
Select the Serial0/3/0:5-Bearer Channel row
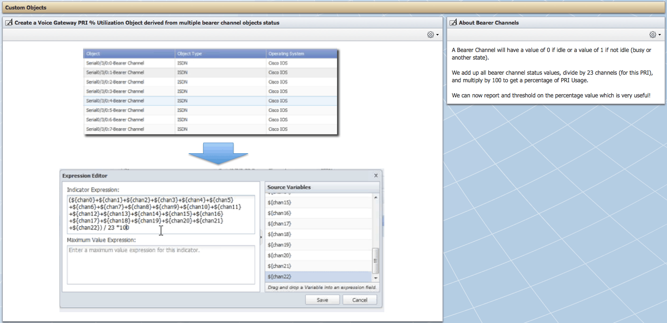(x=210, y=110)
